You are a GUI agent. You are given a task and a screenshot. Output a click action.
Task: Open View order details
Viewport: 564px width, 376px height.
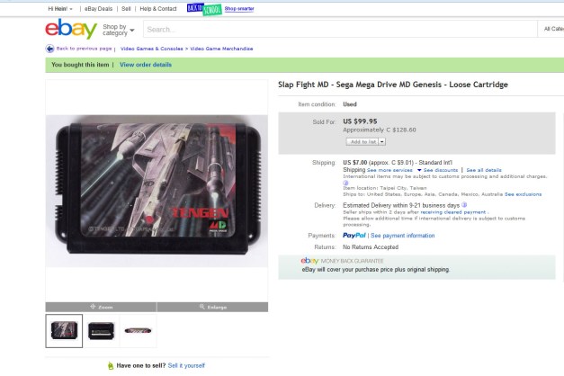[146, 65]
